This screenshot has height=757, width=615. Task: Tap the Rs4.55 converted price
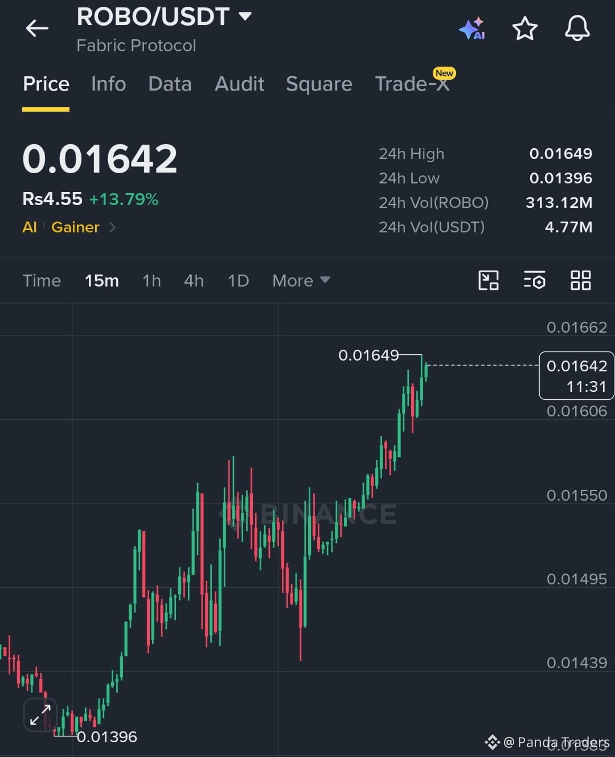point(52,199)
